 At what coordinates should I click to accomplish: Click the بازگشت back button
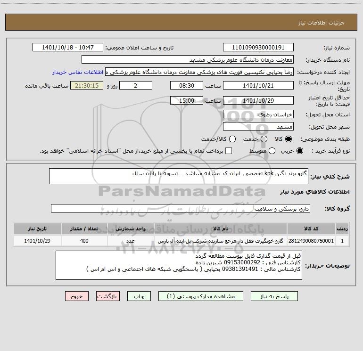click(108, 296)
